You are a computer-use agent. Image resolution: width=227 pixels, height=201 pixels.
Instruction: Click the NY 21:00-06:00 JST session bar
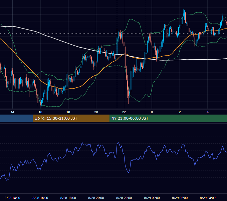168,118
